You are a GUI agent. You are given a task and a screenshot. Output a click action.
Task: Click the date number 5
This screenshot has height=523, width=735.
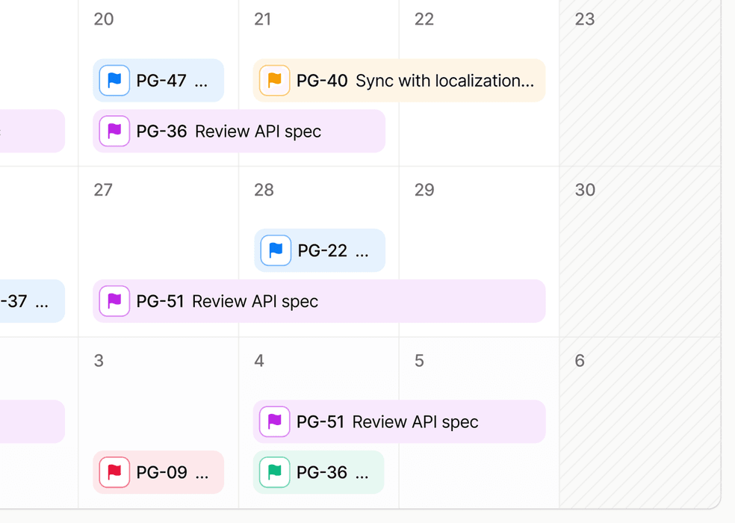click(x=419, y=361)
